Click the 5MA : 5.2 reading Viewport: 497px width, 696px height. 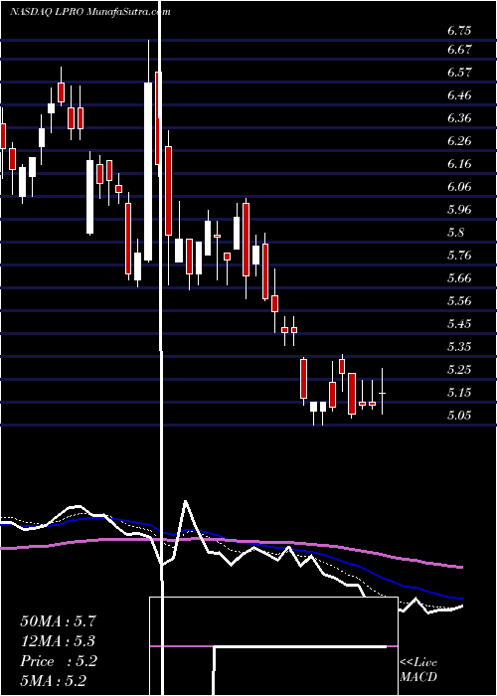tap(54, 681)
